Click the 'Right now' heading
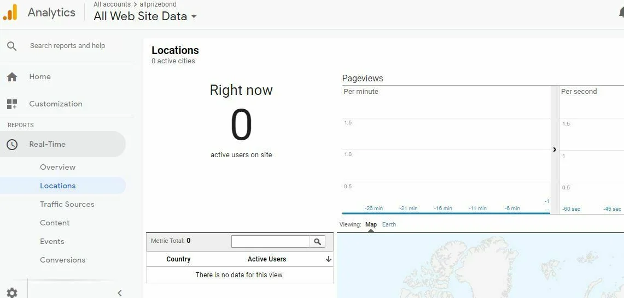Viewport: 624px width, 298px height. click(x=241, y=90)
